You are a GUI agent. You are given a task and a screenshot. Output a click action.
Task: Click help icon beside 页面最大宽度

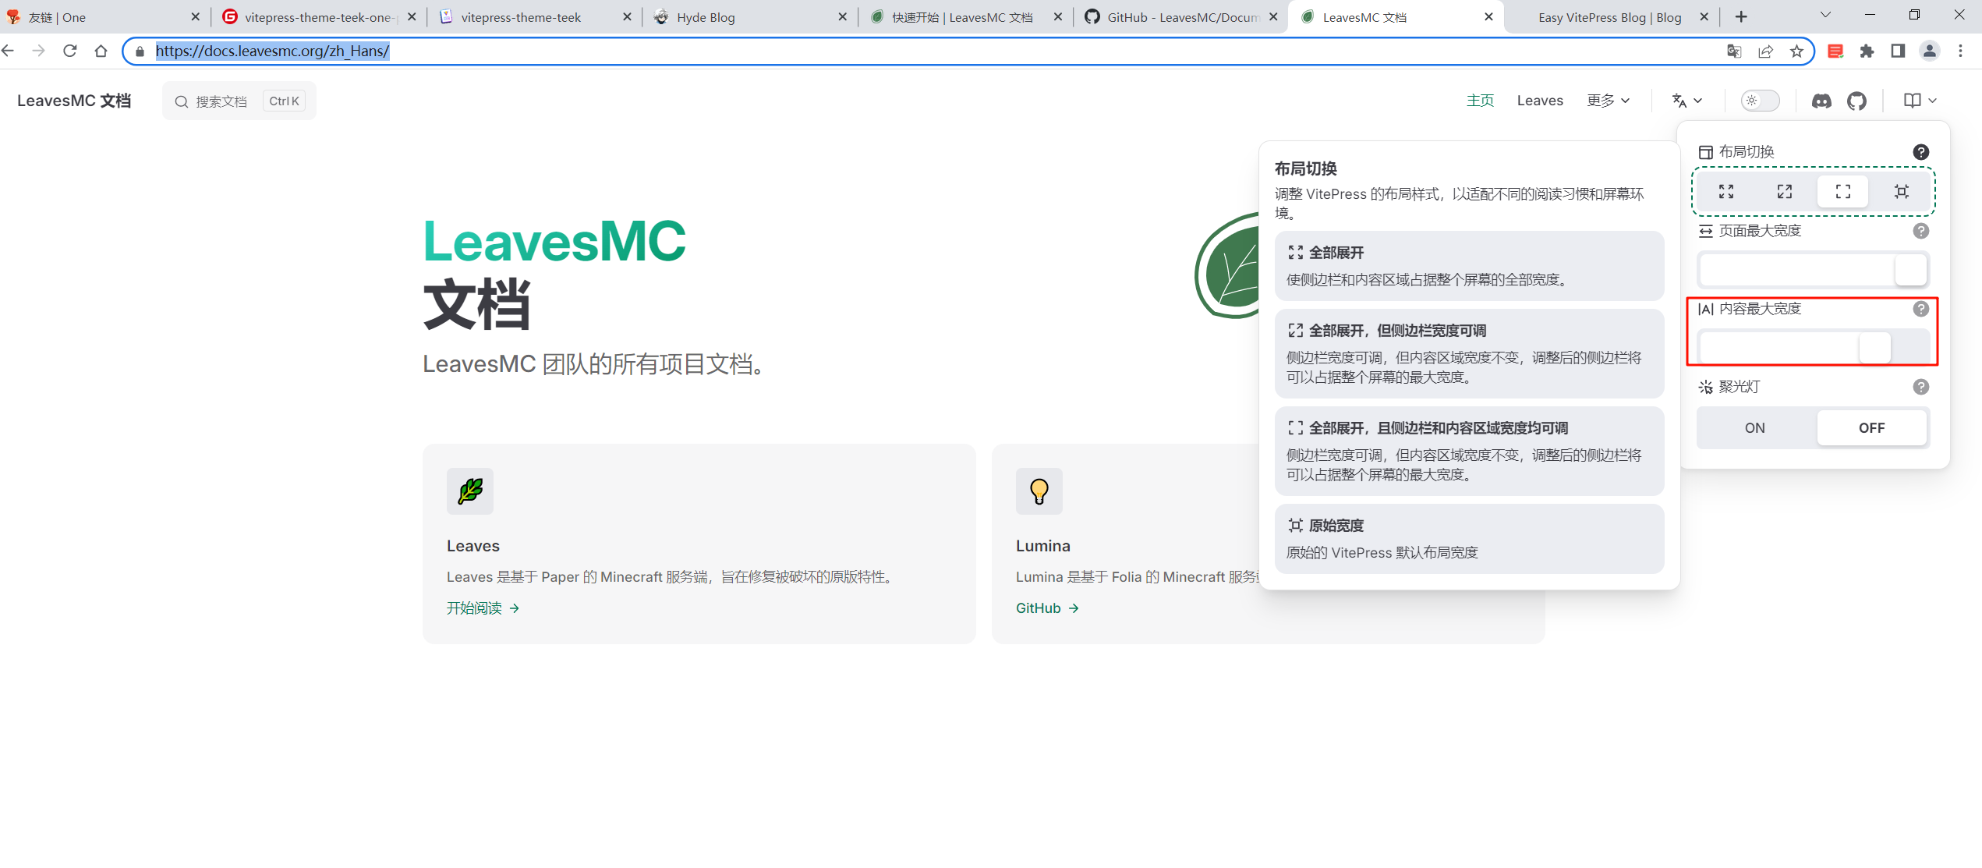point(1921,231)
